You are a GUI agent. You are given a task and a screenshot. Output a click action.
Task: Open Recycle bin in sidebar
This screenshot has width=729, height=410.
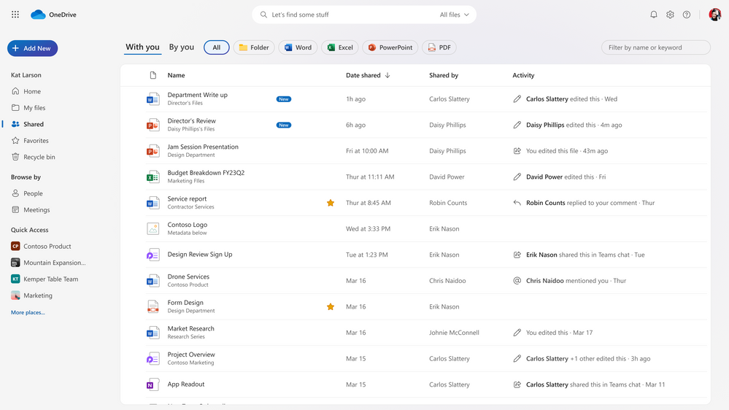39,157
